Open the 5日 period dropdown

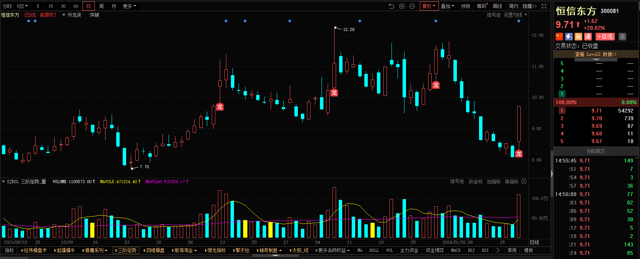(x=23, y=6)
